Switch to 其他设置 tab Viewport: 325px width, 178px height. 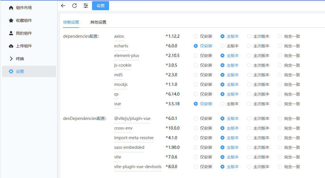click(98, 22)
